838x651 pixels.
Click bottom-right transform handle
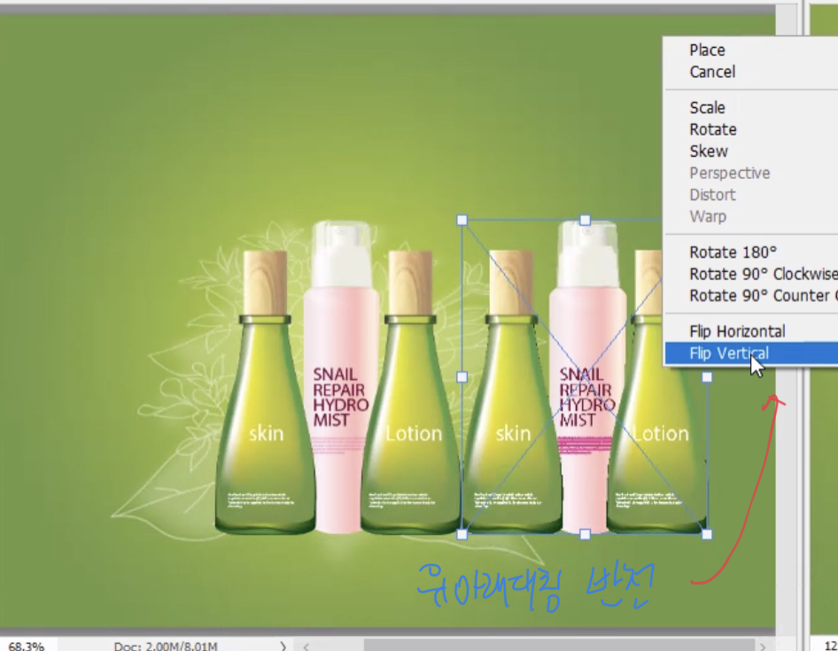tap(707, 534)
